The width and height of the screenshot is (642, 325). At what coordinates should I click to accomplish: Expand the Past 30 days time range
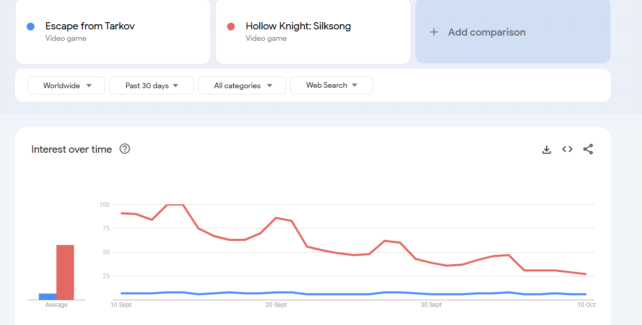click(x=152, y=86)
